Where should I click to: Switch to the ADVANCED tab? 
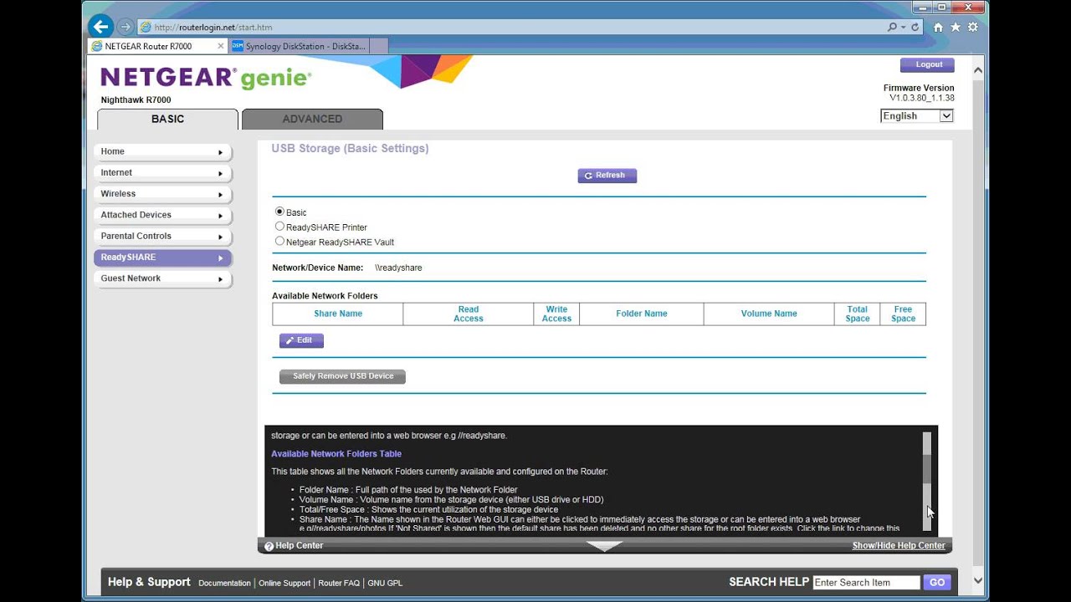pyautogui.click(x=312, y=119)
